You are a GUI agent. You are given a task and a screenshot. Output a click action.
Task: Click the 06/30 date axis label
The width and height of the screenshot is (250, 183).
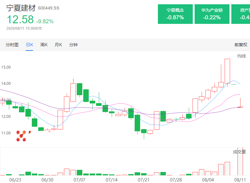coord(47,180)
